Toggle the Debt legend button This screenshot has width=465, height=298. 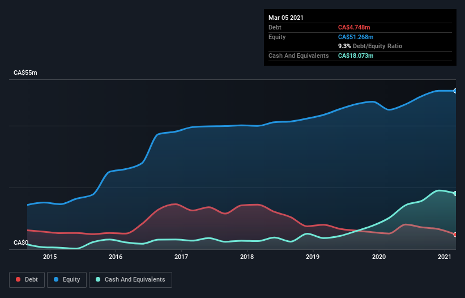(x=27, y=280)
